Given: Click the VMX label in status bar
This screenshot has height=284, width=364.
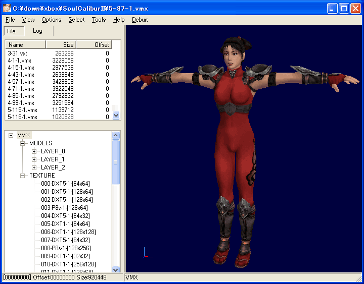Looking at the screenshot, I should 131,277.
